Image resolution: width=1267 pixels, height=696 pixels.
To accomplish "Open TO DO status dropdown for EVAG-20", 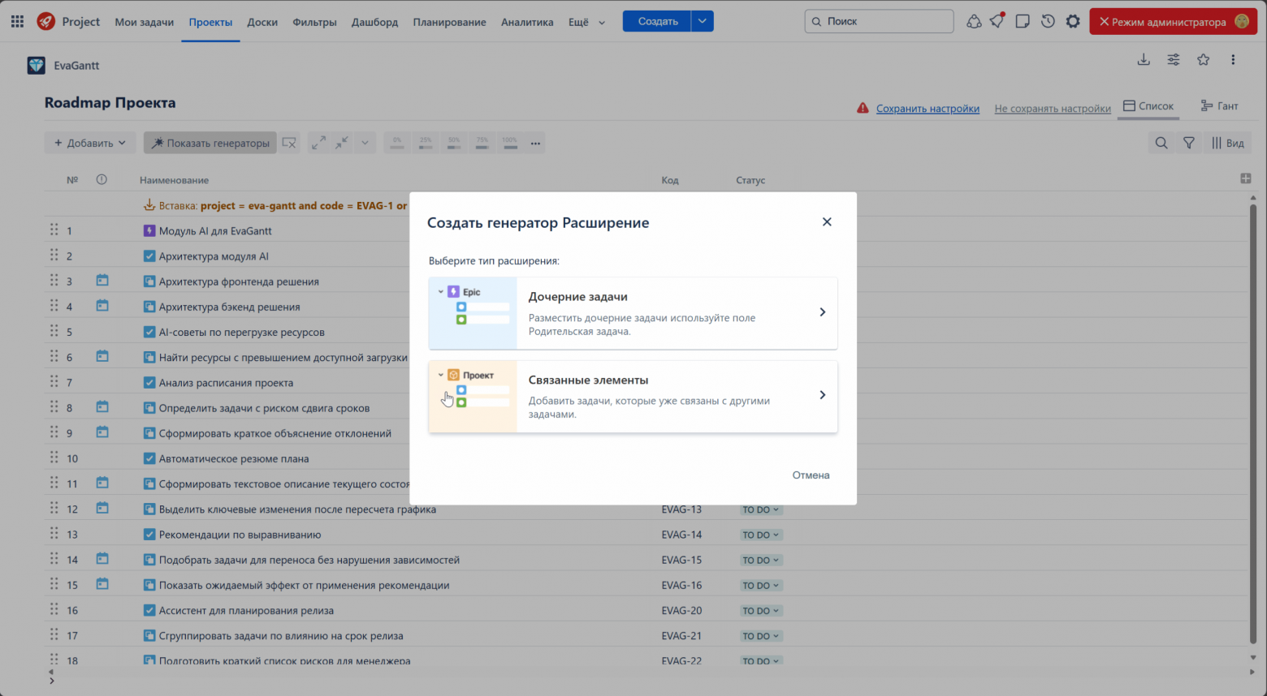I will 761,611.
